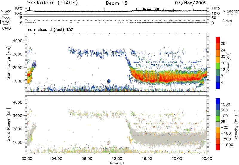Click the gray segment of velocity colorbar
Screen dimensions: 239x165
tap(218, 124)
